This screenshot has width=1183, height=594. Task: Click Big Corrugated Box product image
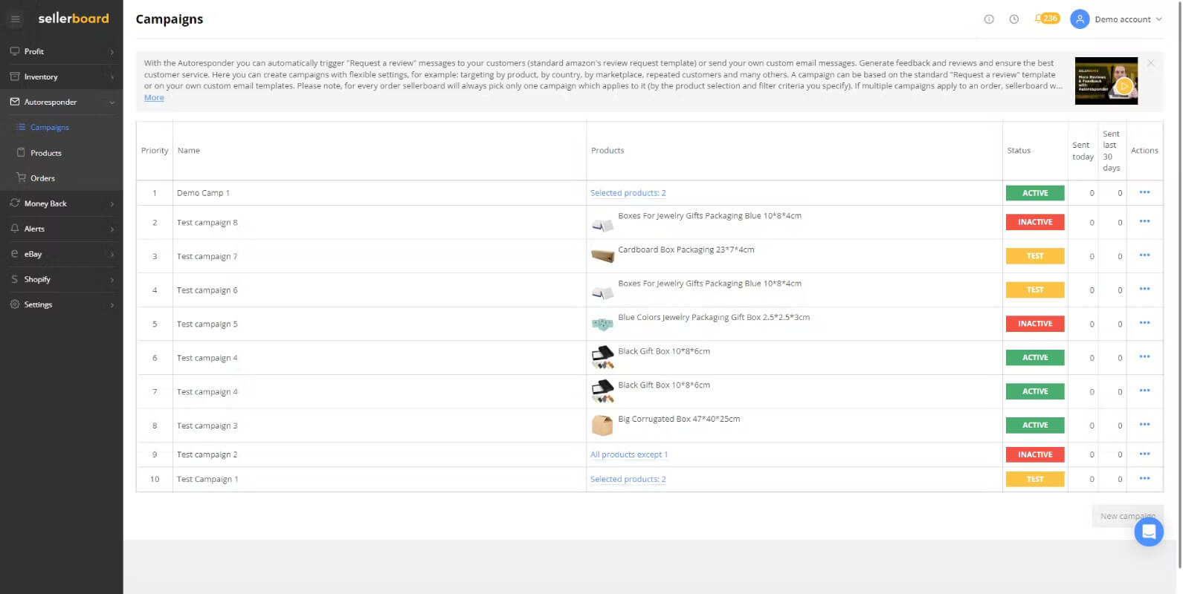click(x=602, y=425)
